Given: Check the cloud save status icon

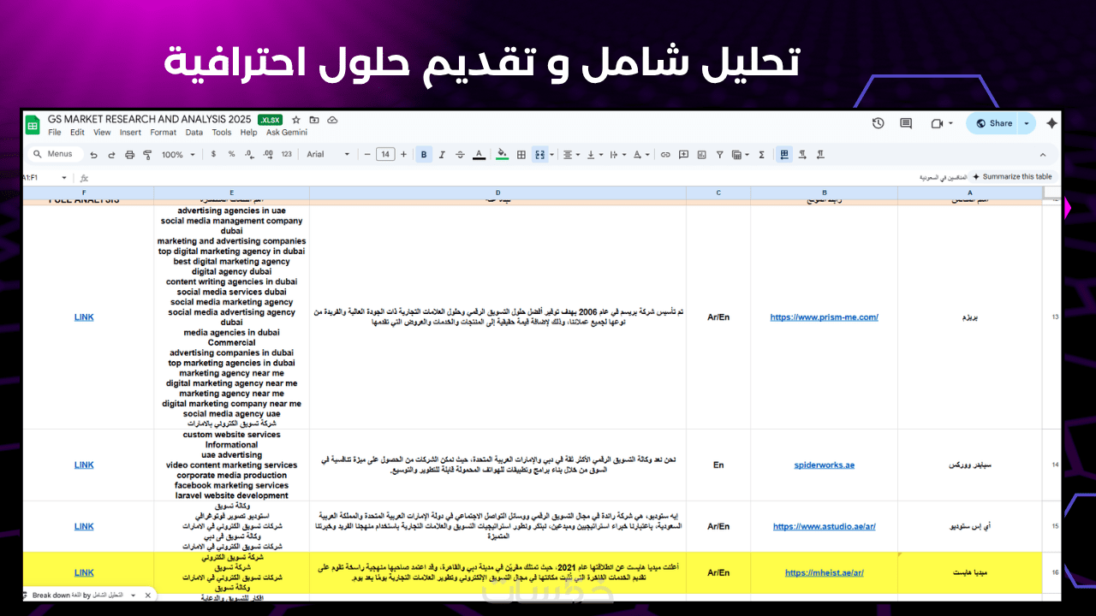Looking at the screenshot, I should point(332,121).
